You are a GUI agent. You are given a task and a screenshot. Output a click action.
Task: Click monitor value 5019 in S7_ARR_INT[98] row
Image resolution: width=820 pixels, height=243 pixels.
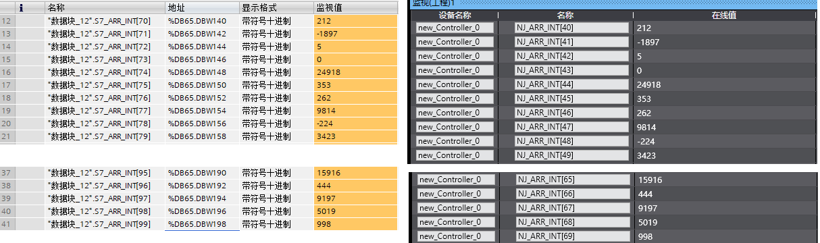coord(356,211)
